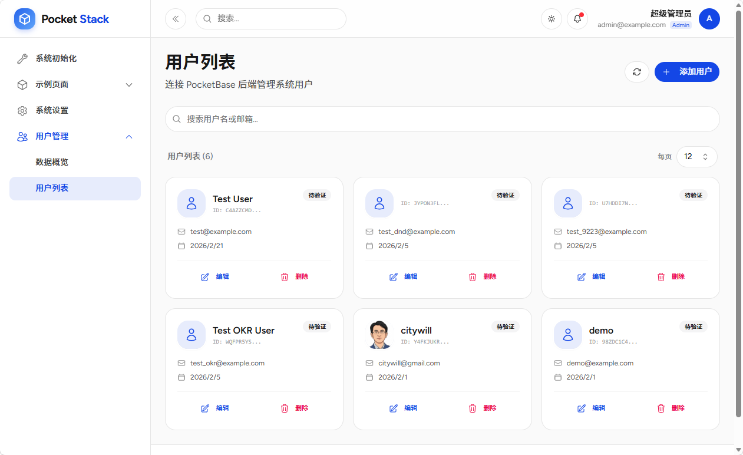Delete the Test OKR User card

pyautogui.click(x=294, y=408)
